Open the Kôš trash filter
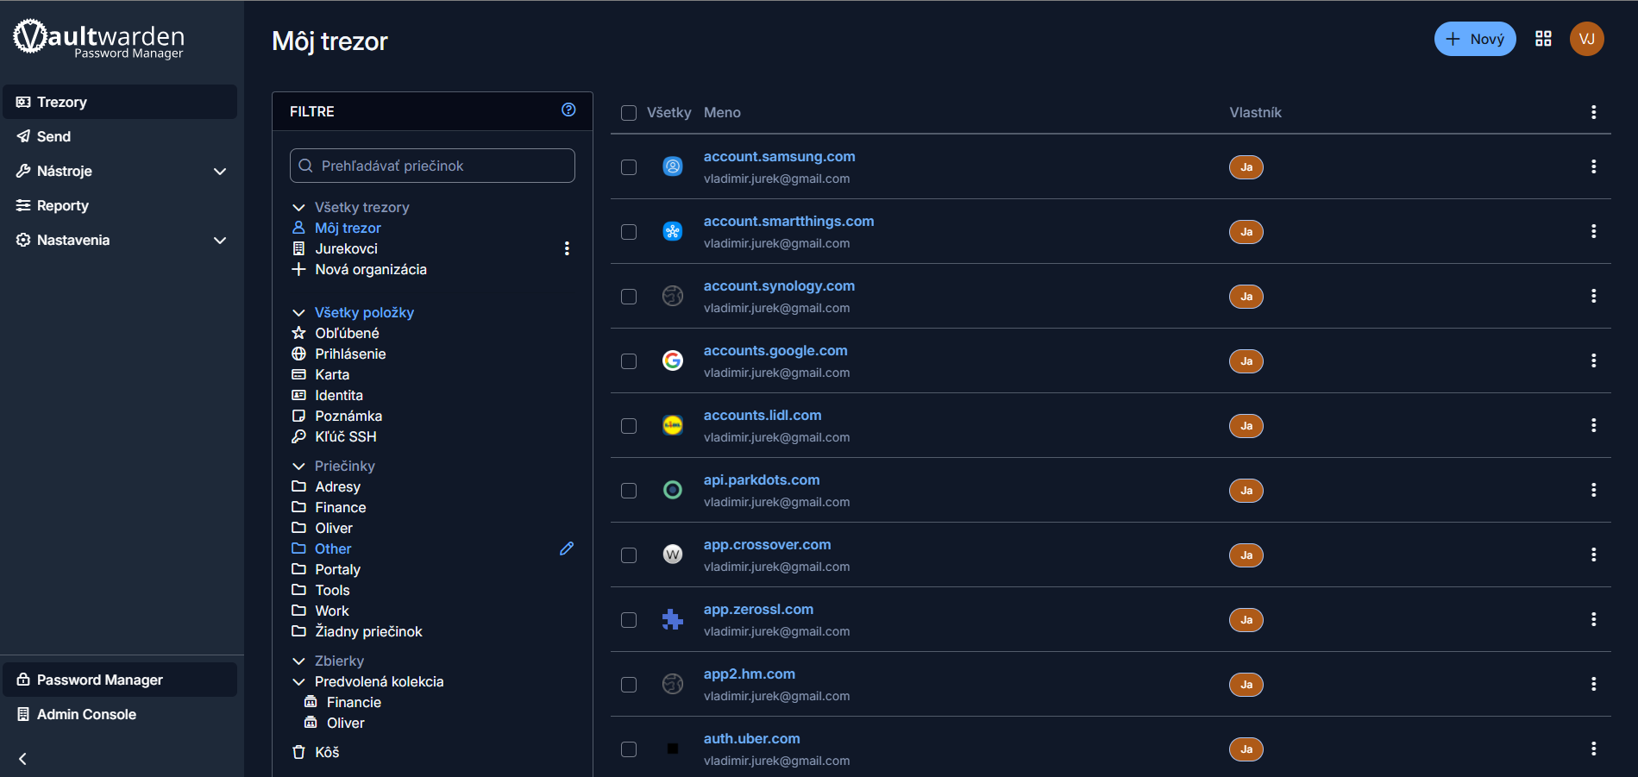Image resolution: width=1638 pixels, height=777 pixels. point(327,752)
